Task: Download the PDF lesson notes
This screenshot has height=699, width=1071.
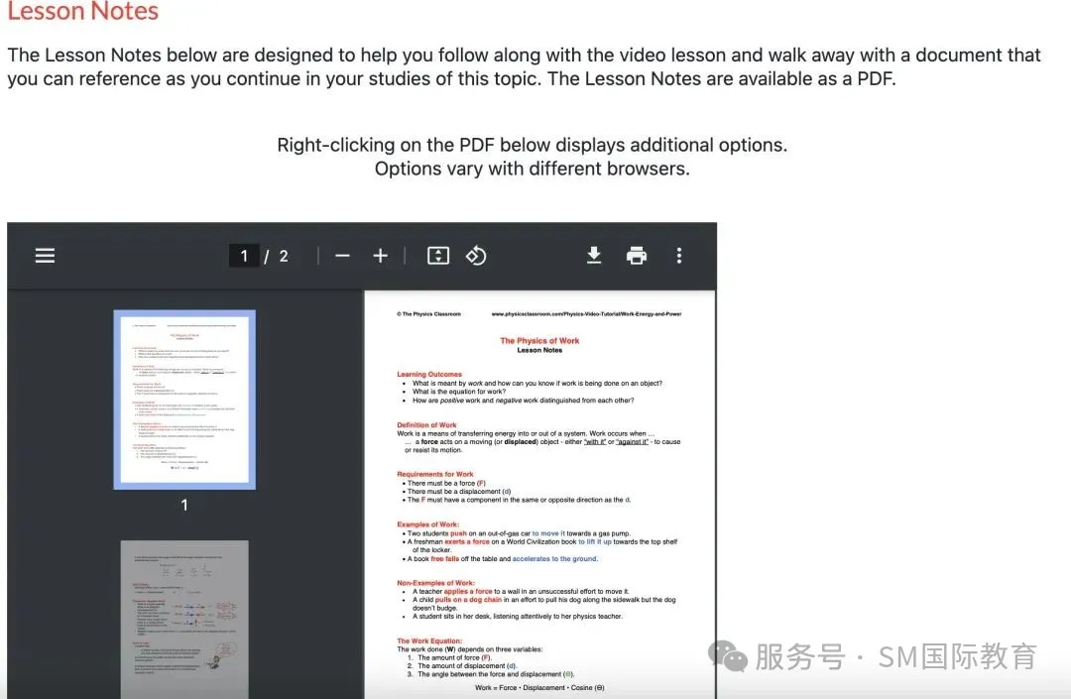Action: coord(594,256)
